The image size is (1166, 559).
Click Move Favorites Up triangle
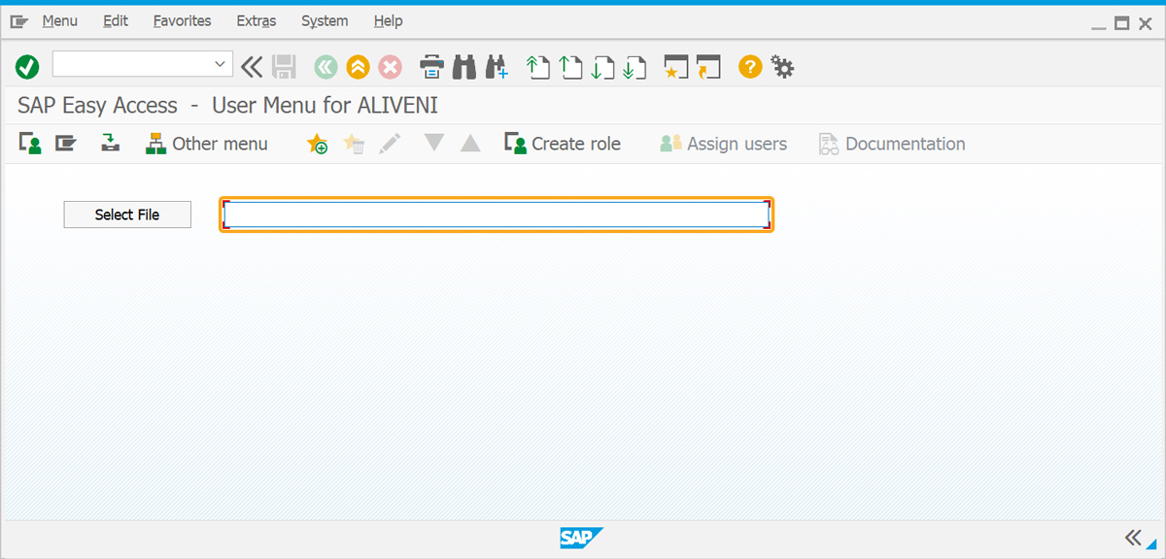470,144
